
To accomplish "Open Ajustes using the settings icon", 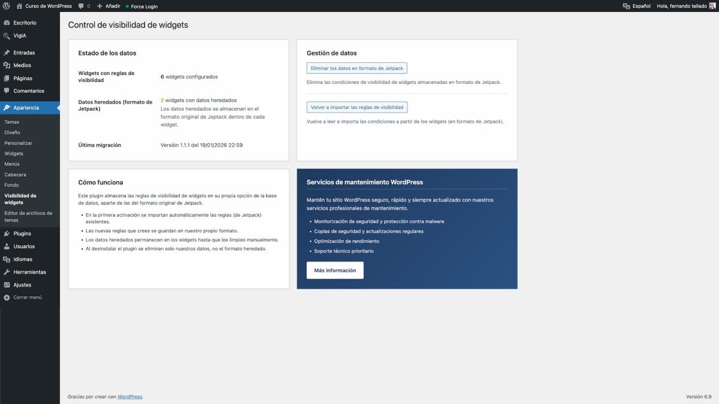I will 7,284.
